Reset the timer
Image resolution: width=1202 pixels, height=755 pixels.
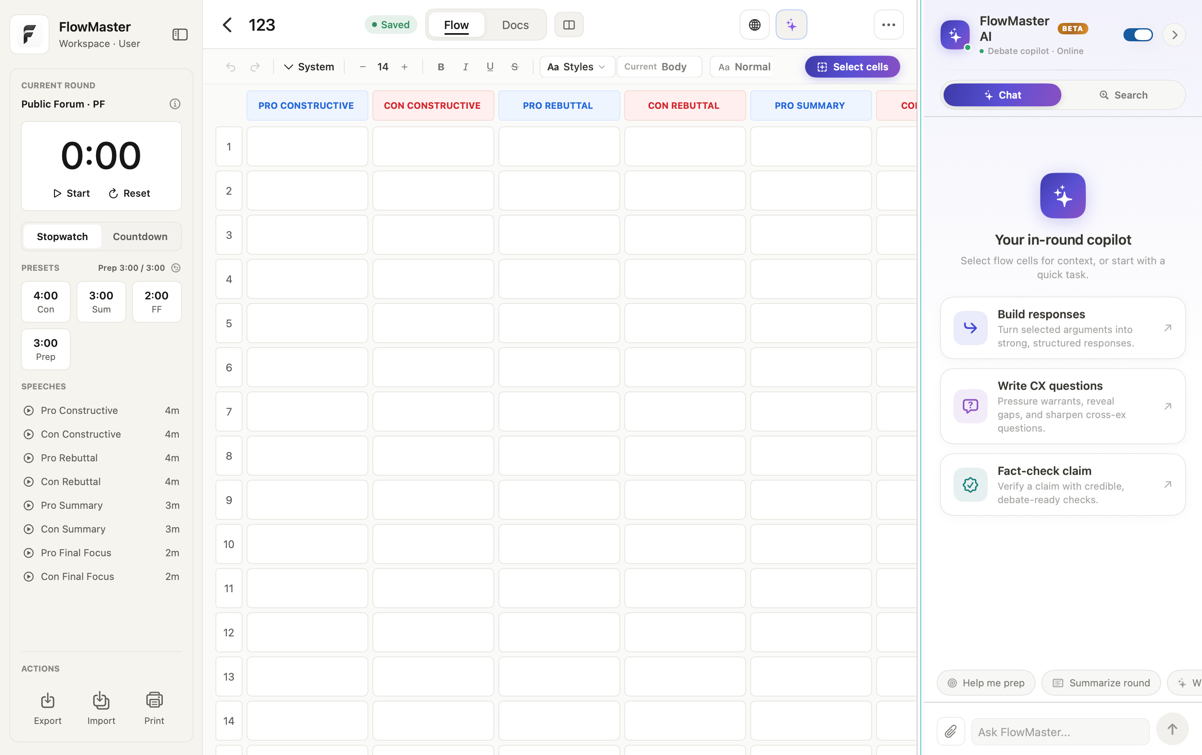pos(129,194)
